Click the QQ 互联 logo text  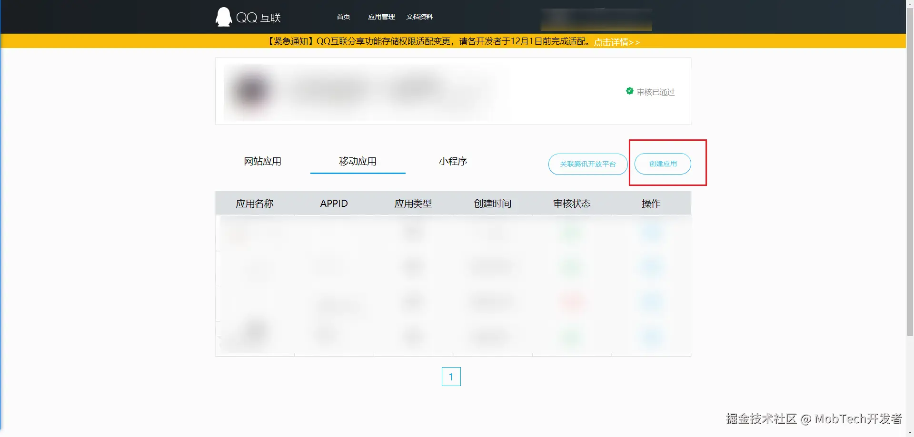pos(258,18)
